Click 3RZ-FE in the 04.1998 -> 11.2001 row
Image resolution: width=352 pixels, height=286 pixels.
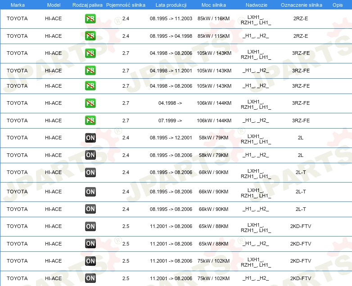point(301,71)
